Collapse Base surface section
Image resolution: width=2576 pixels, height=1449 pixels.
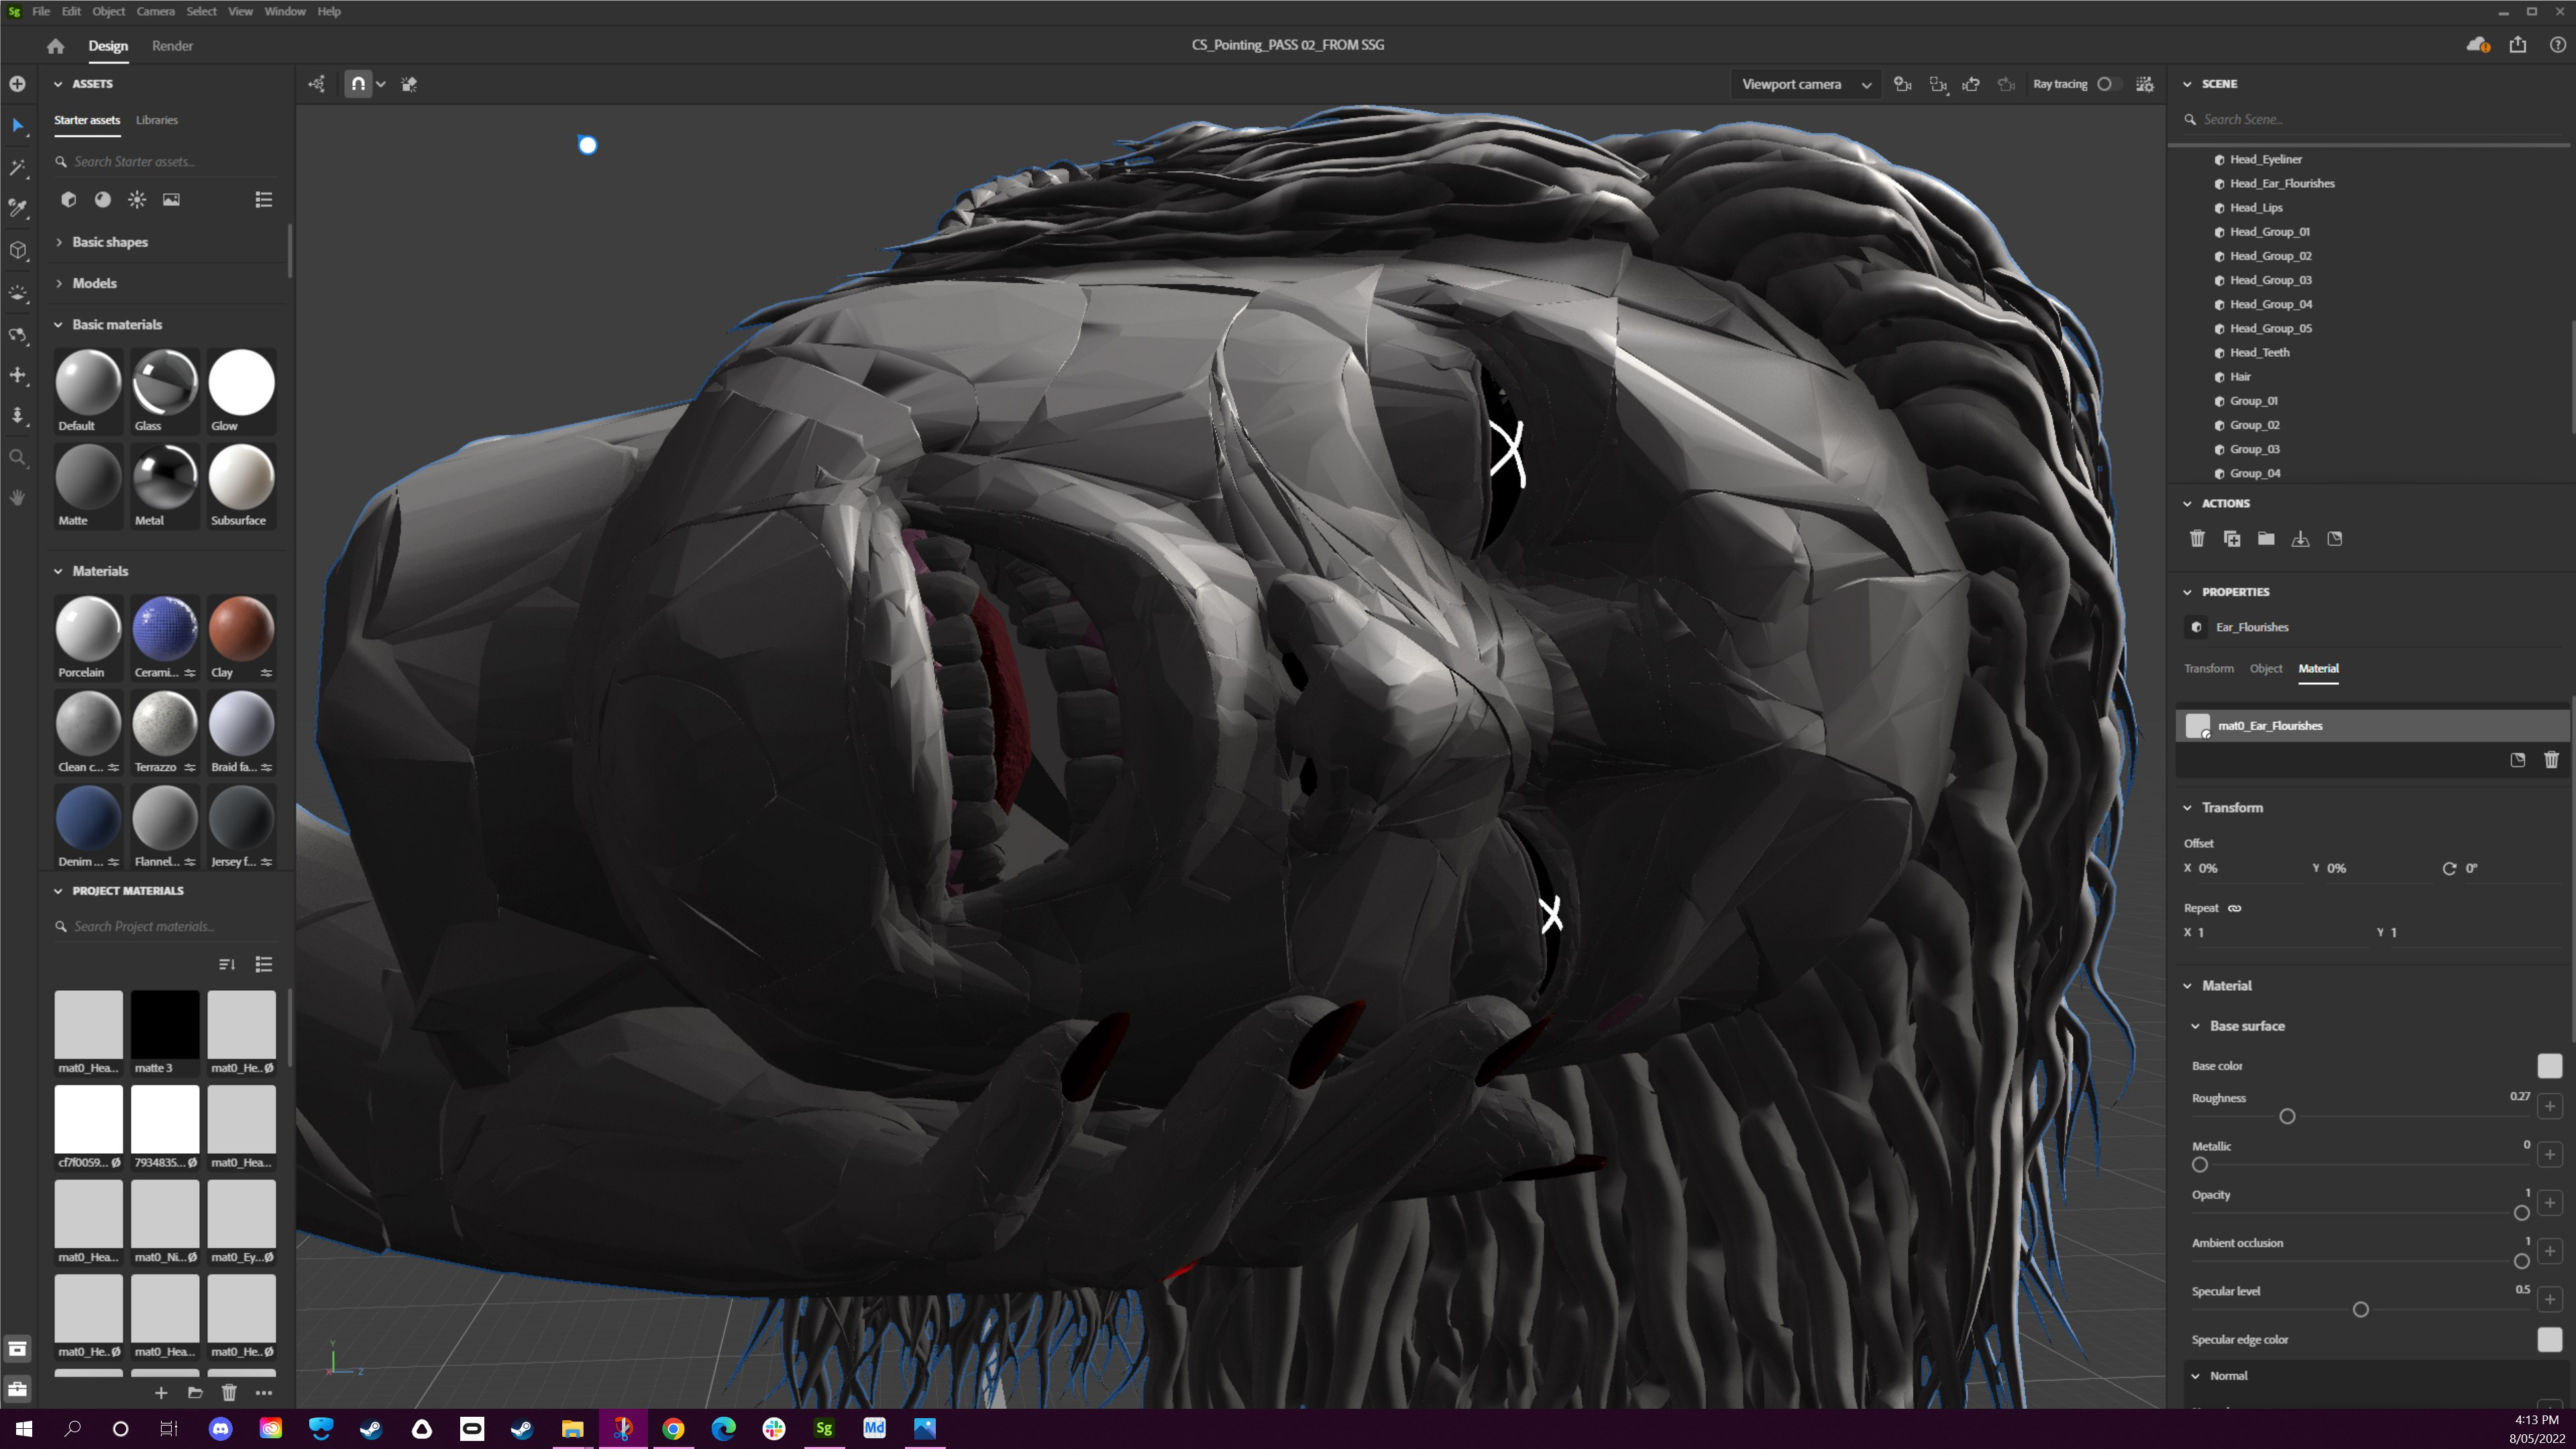click(x=2195, y=1026)
